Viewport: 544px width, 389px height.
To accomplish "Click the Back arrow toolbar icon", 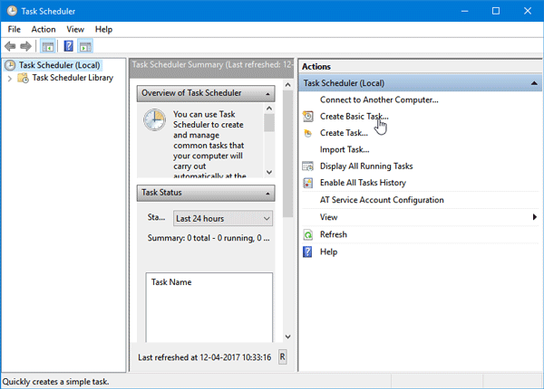I will click(x=10, y=46).
